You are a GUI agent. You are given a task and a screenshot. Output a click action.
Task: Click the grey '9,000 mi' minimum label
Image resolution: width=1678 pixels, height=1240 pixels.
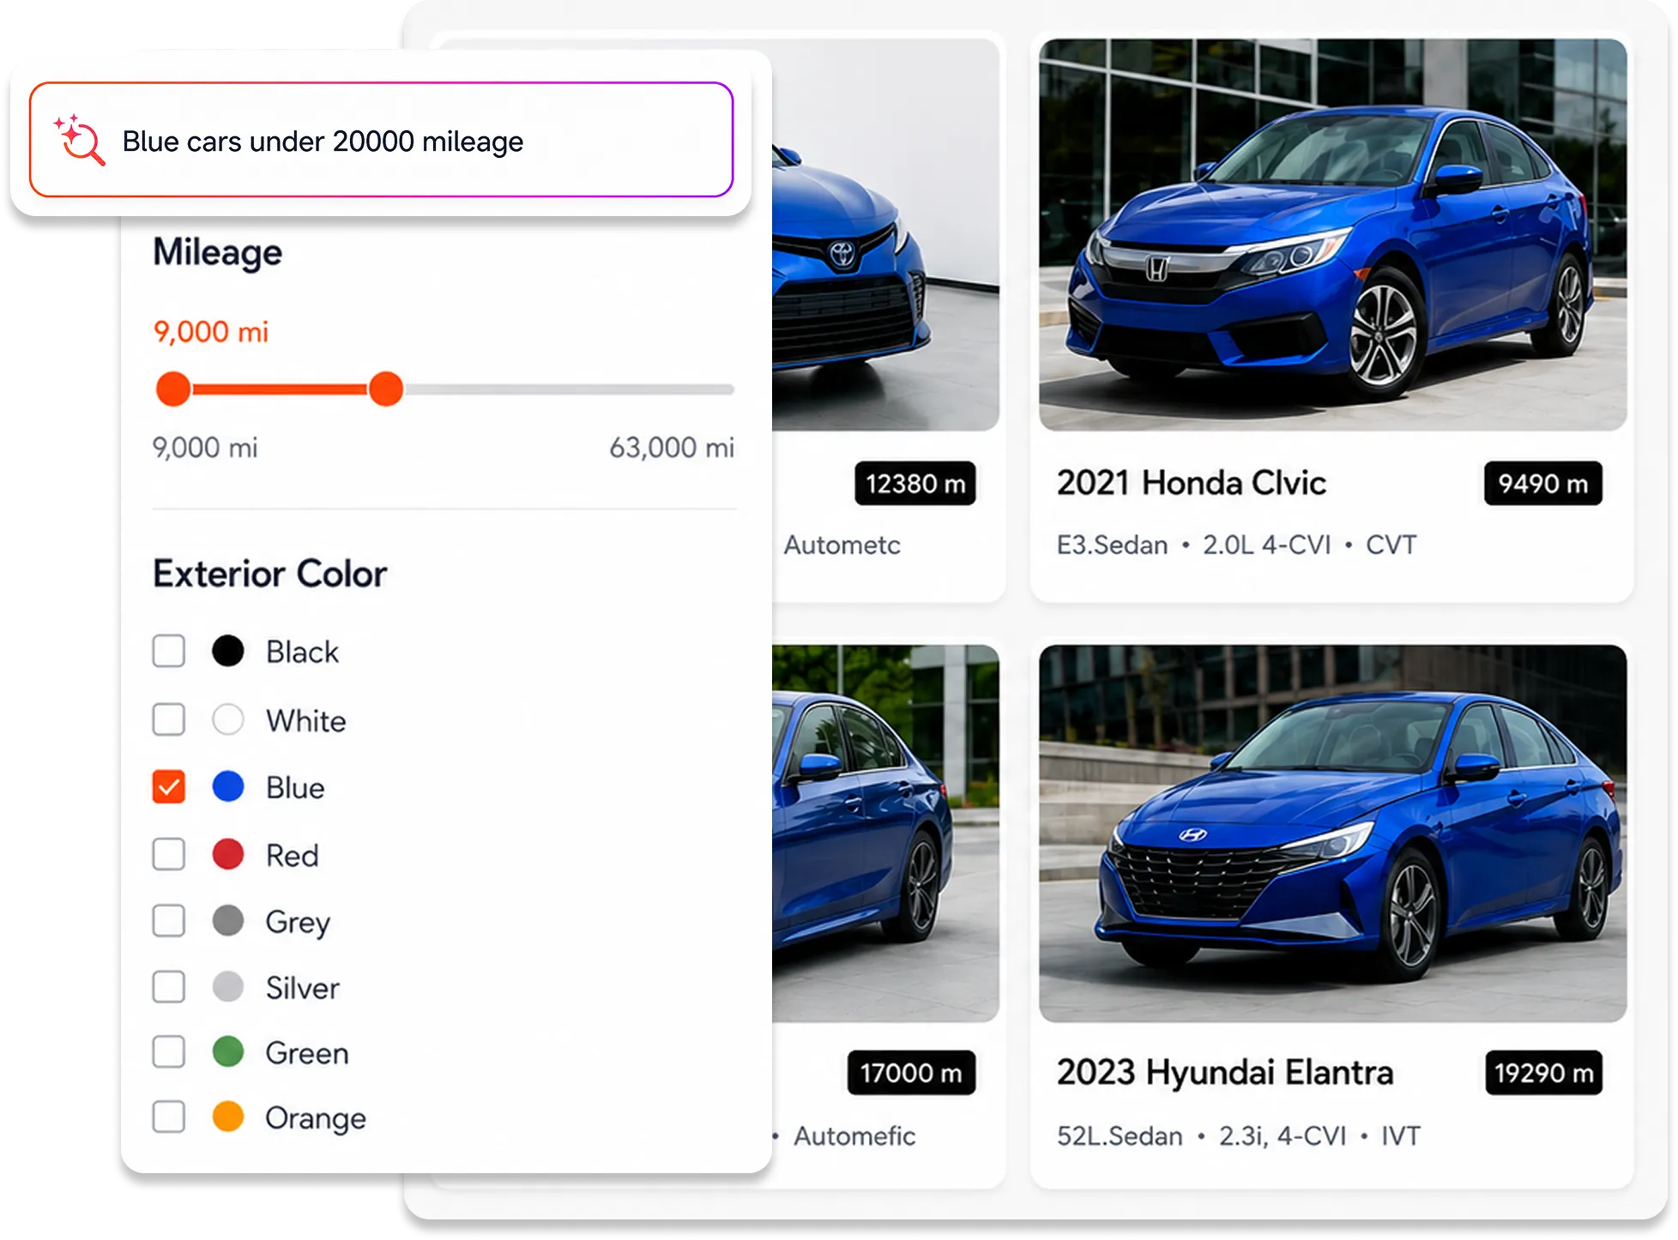pyautogui.click(x=205, y=448)
